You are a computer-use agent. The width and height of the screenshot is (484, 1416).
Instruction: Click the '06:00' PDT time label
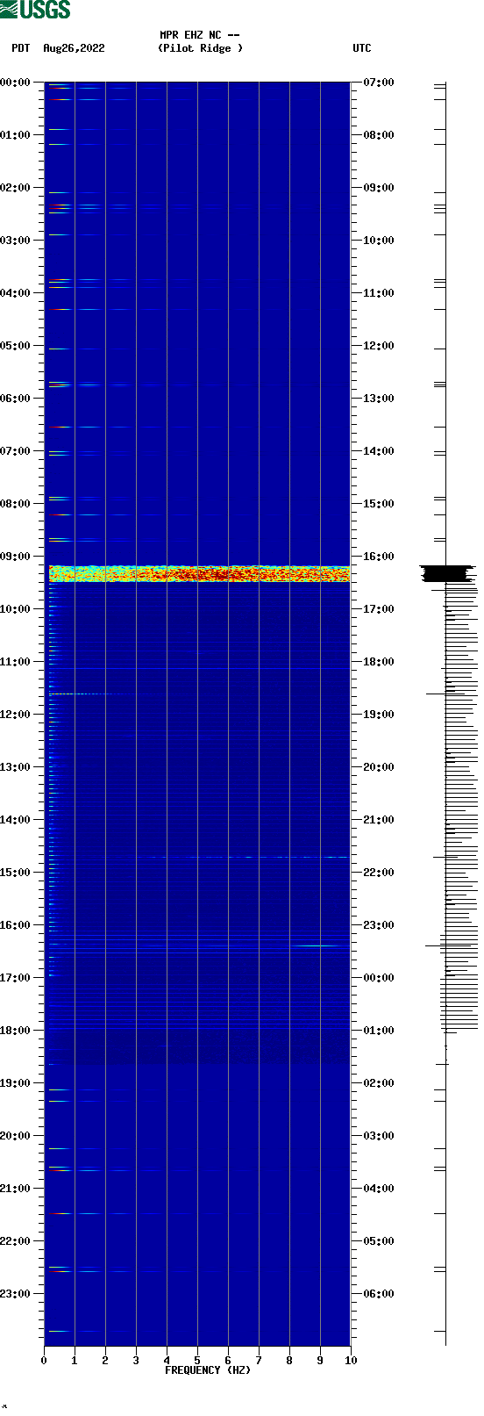(15, 399)
